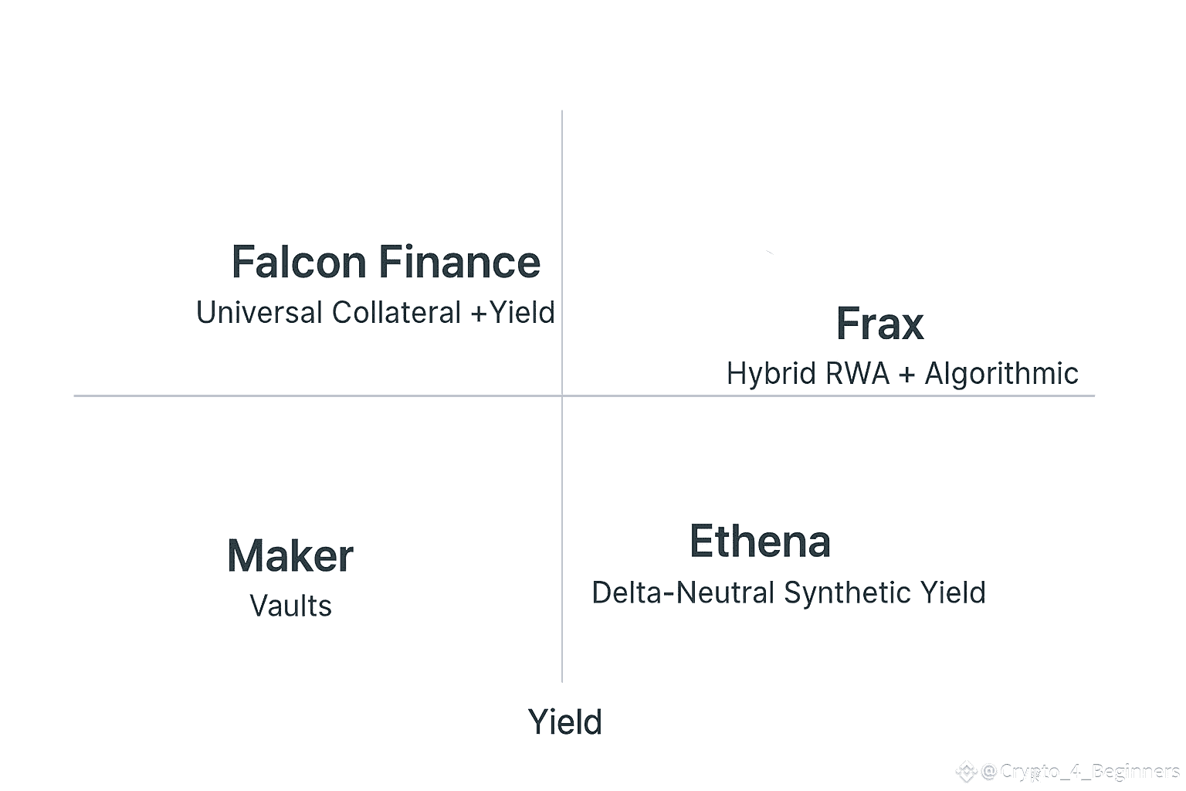Click the left end of horizontal axis
The height and width of the screenshot is (791, 1186).
[77, 395]
